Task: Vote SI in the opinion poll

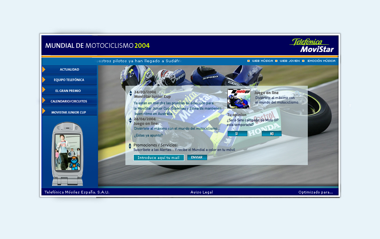Action: pos(237,134)
